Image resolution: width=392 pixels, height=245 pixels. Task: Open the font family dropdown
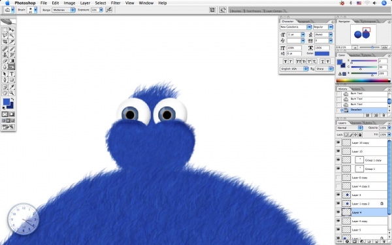(295, 27)
